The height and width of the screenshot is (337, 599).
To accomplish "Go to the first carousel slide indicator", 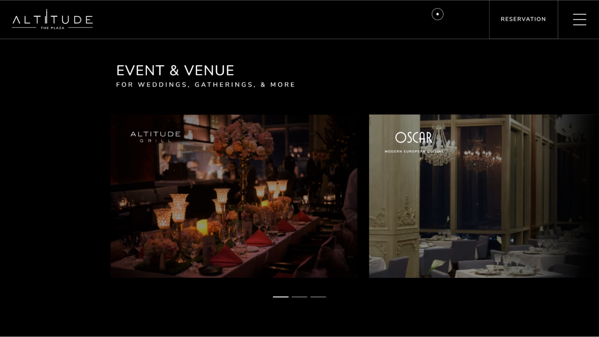I will (281, 297).
